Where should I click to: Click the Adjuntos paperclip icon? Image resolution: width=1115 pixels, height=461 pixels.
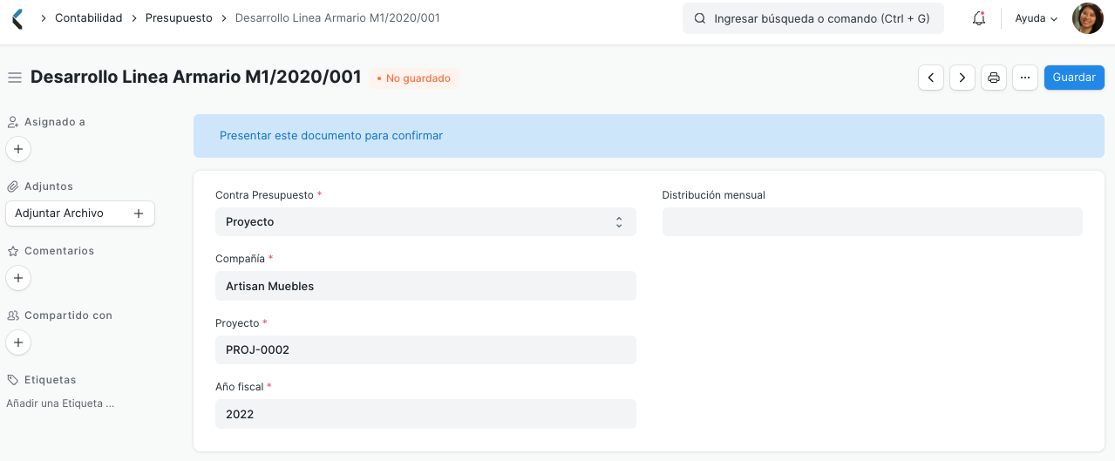[13, 186]
